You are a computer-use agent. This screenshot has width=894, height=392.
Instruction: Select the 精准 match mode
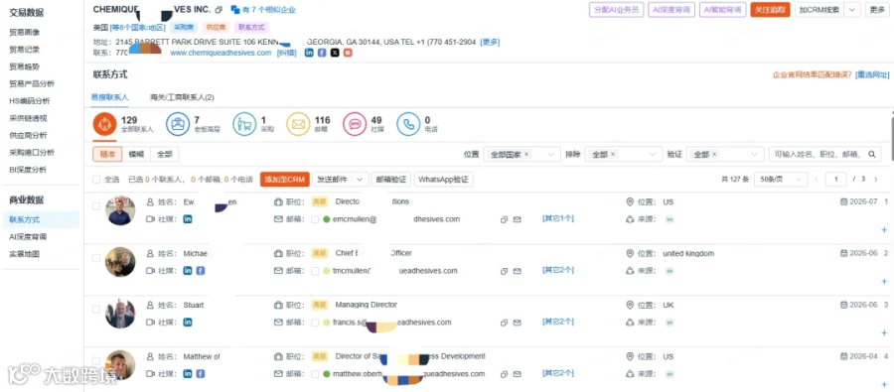pos(107,154)
